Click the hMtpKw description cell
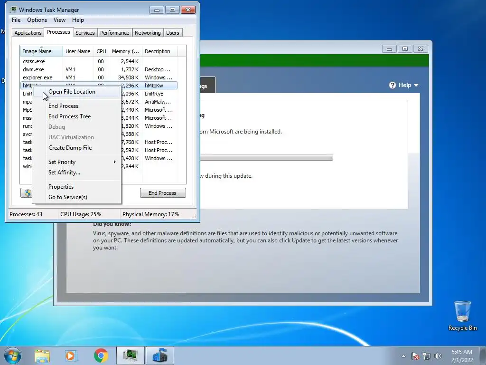The image size is (486, 365). point(154,86)
